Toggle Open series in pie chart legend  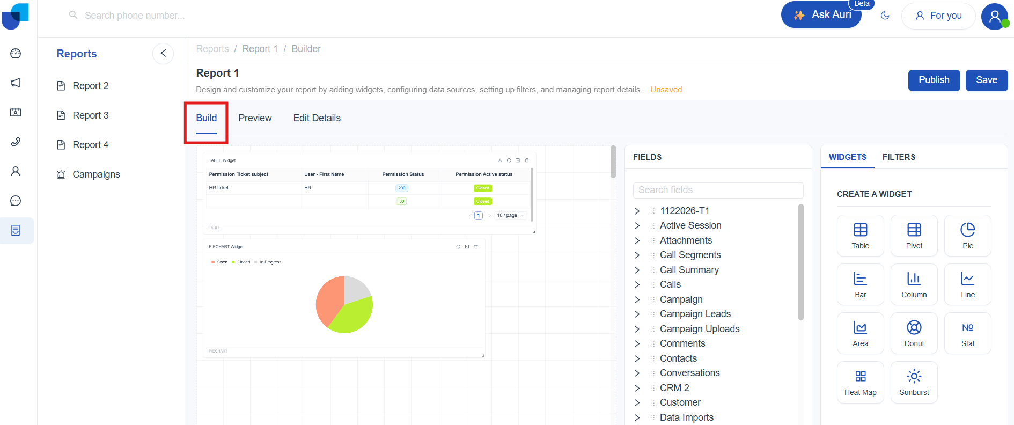click(221, 262)
